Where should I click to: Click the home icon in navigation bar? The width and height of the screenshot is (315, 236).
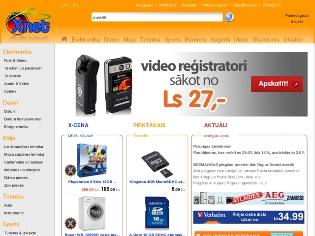[64, 39]
